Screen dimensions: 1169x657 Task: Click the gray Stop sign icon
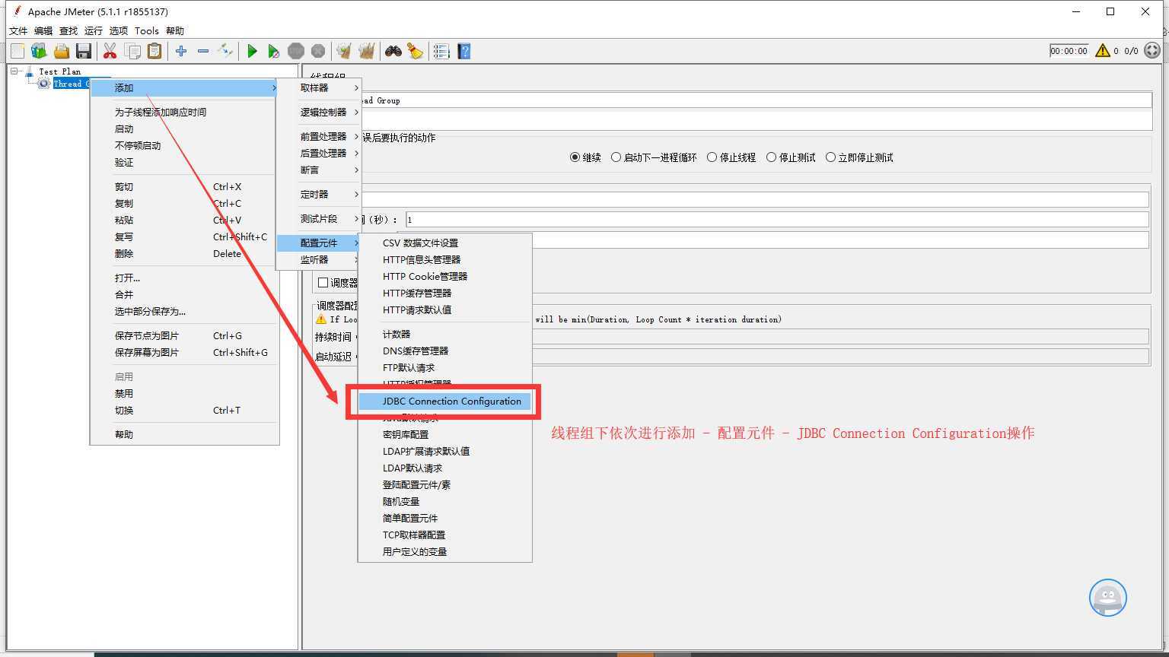pos(296,51)
